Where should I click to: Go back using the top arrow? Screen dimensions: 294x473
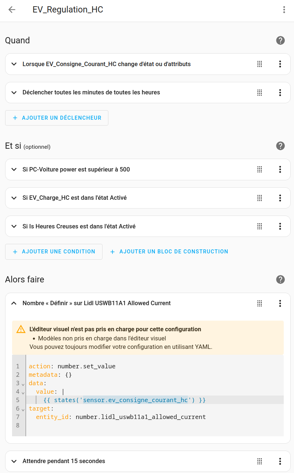12,10
